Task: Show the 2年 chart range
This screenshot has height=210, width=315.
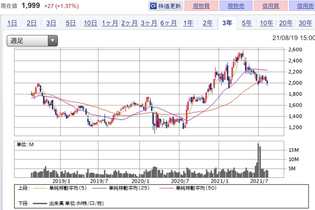Action: [207, 23]
